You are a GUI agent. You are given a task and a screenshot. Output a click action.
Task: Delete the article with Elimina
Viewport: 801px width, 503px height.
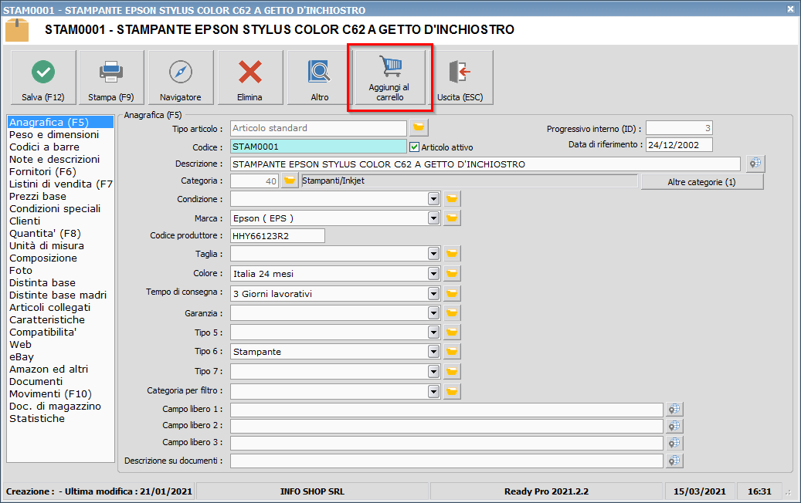pyautogui.click(x=249, y=78)
